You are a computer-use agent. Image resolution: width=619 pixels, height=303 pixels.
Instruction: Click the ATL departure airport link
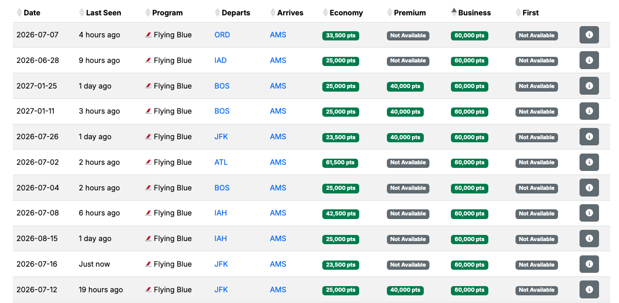tap(221, 162)
